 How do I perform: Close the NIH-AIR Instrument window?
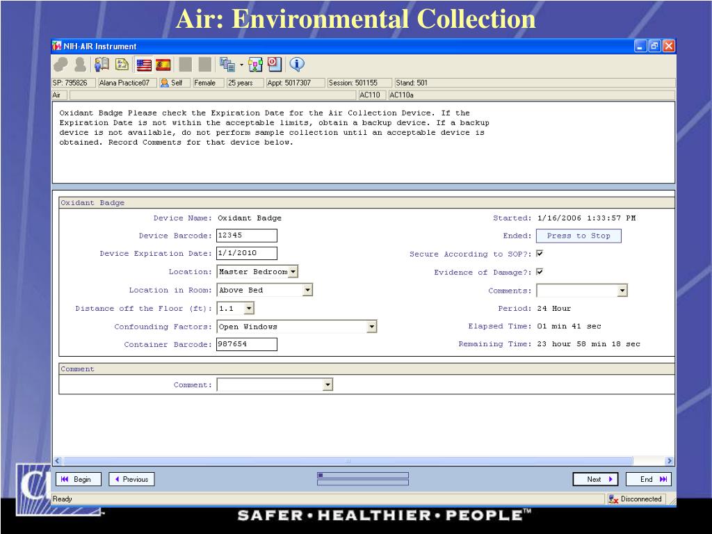pyautogui.click(x=669, y=46)
